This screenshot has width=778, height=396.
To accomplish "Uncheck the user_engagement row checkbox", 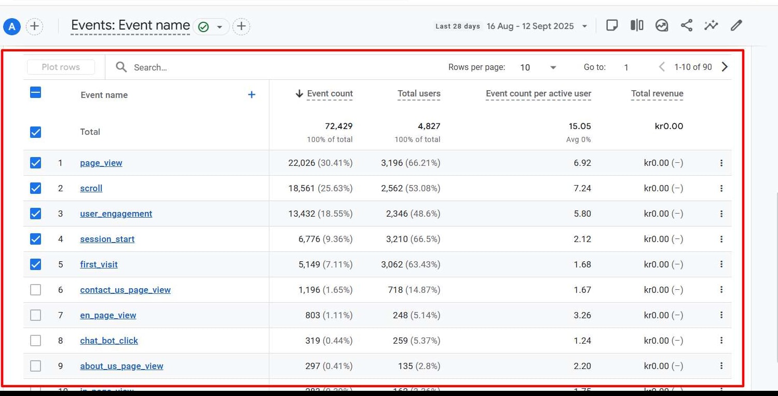I will (35, 214).
